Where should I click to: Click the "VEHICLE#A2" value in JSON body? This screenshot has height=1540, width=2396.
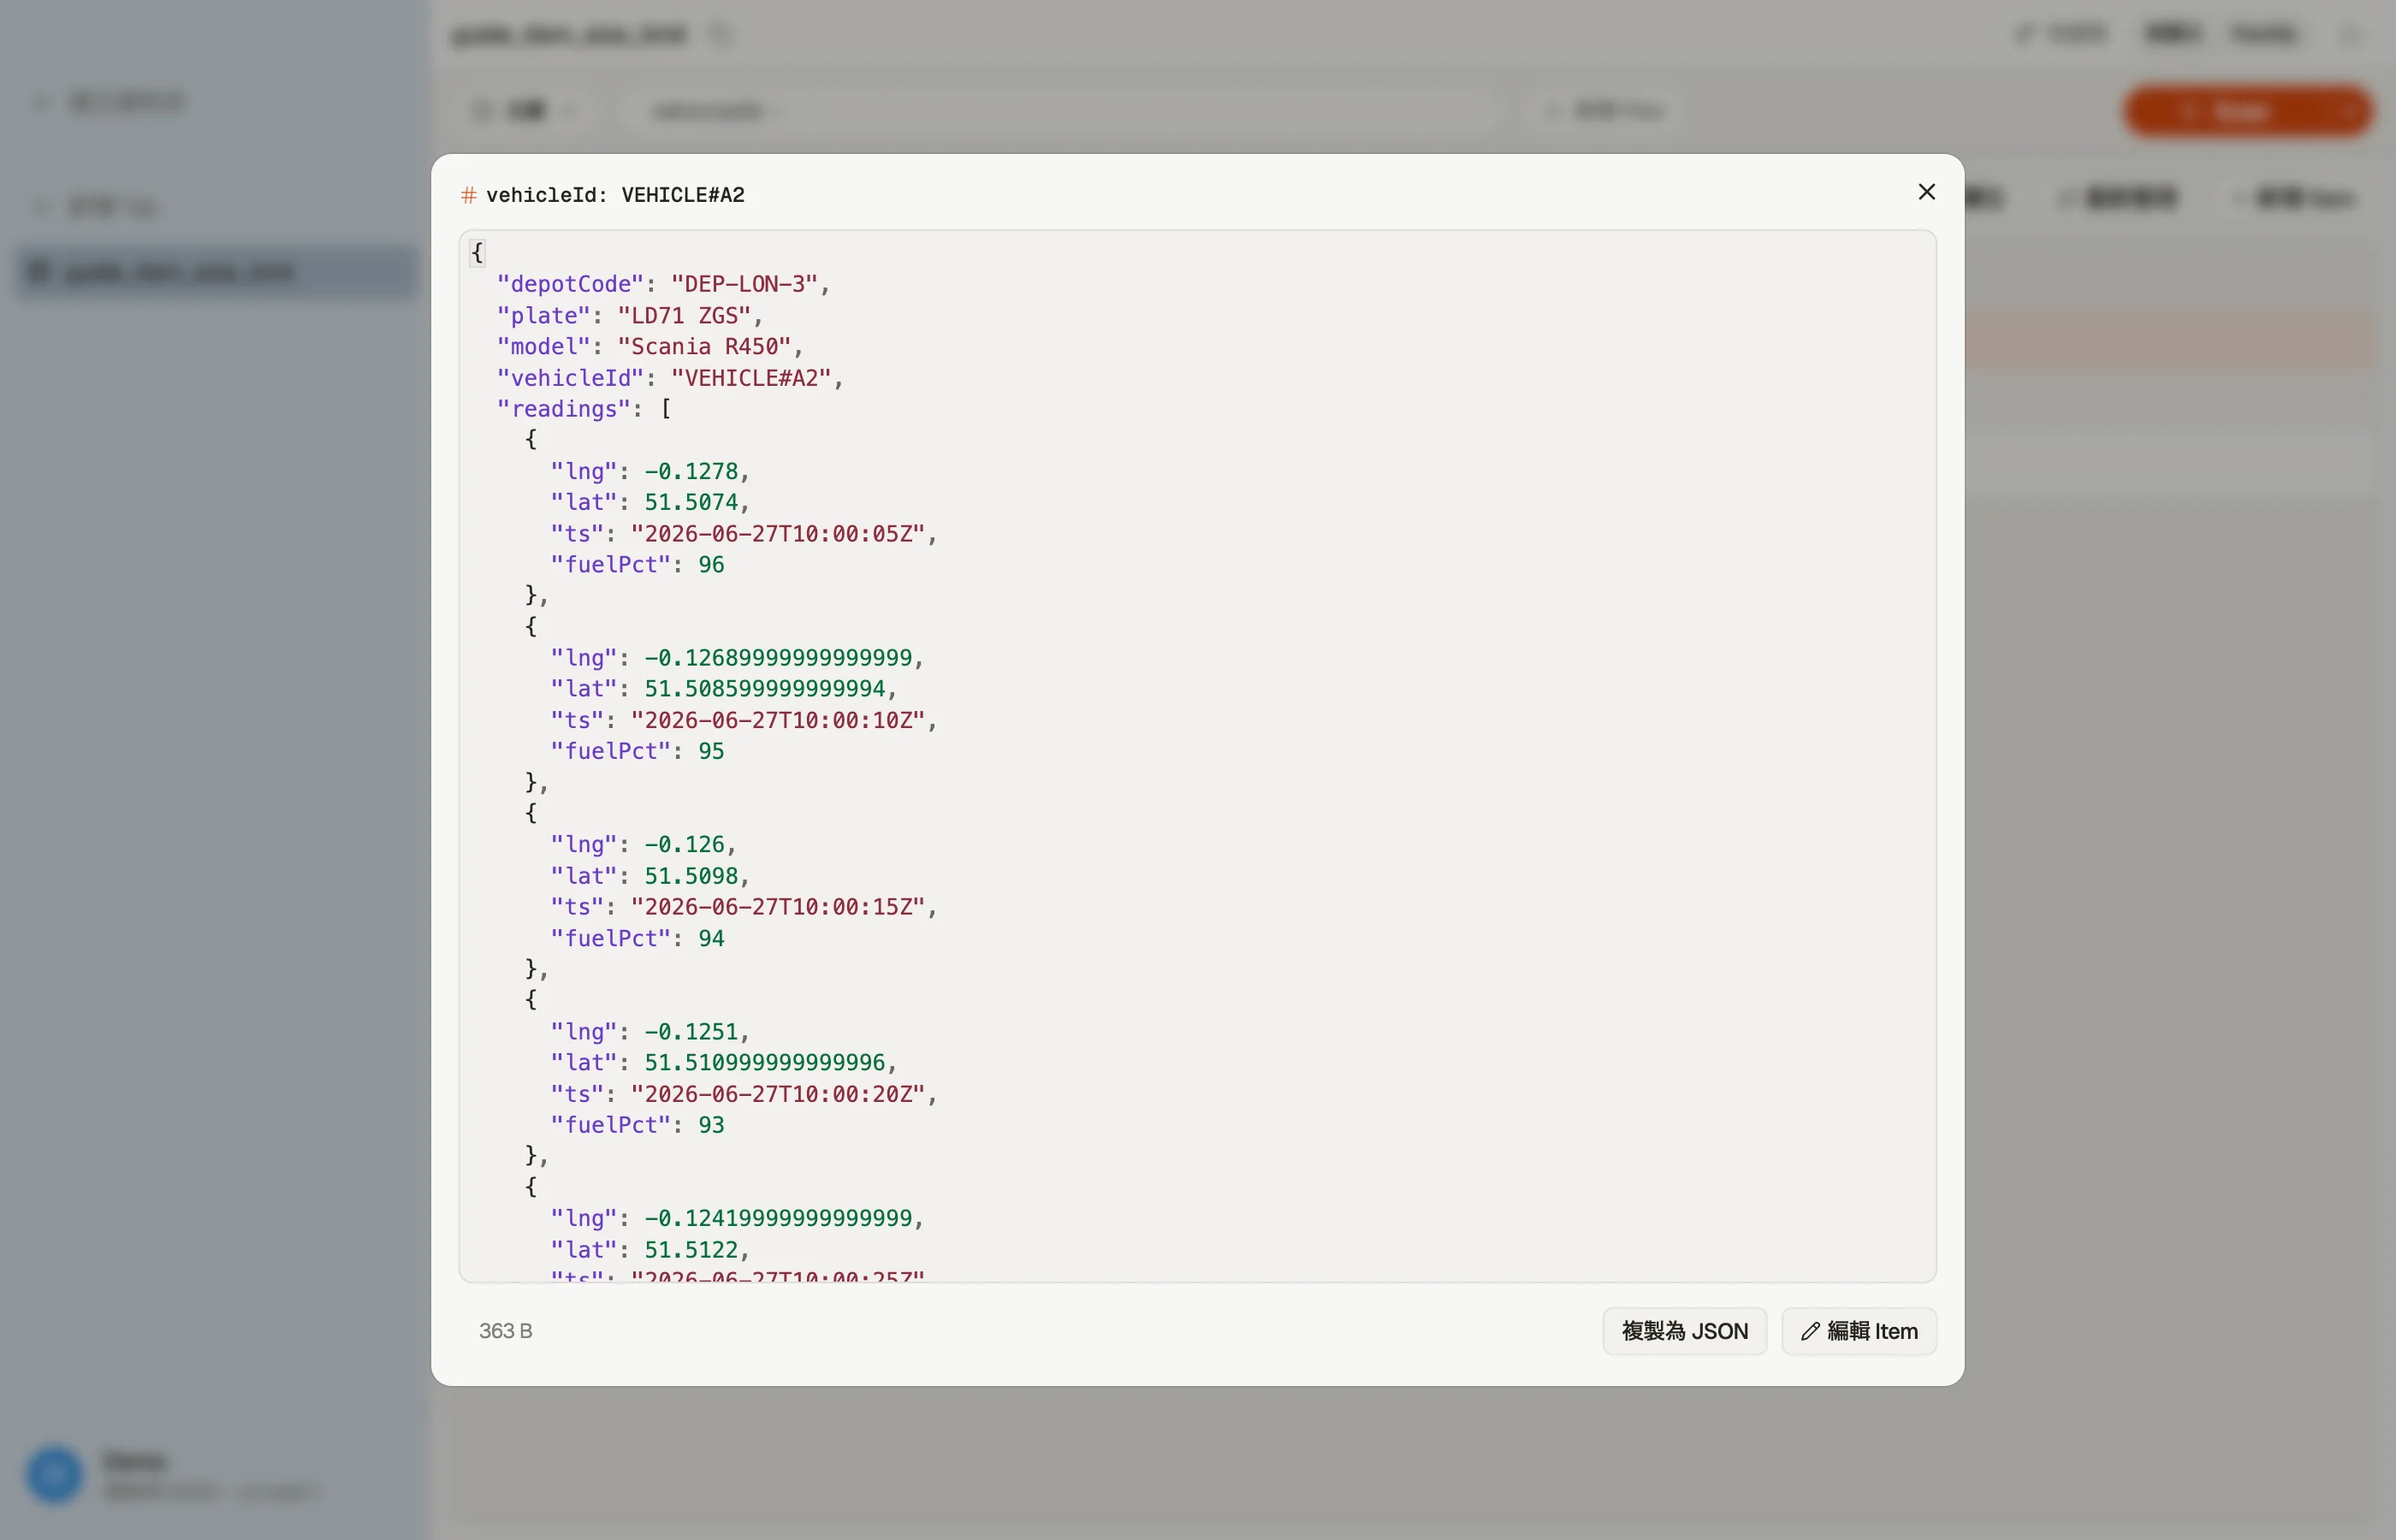pos(751,378)
